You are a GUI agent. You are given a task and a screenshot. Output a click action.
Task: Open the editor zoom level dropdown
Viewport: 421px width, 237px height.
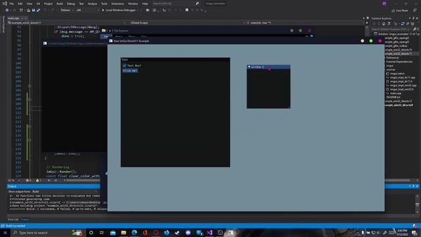click(13, 180)
